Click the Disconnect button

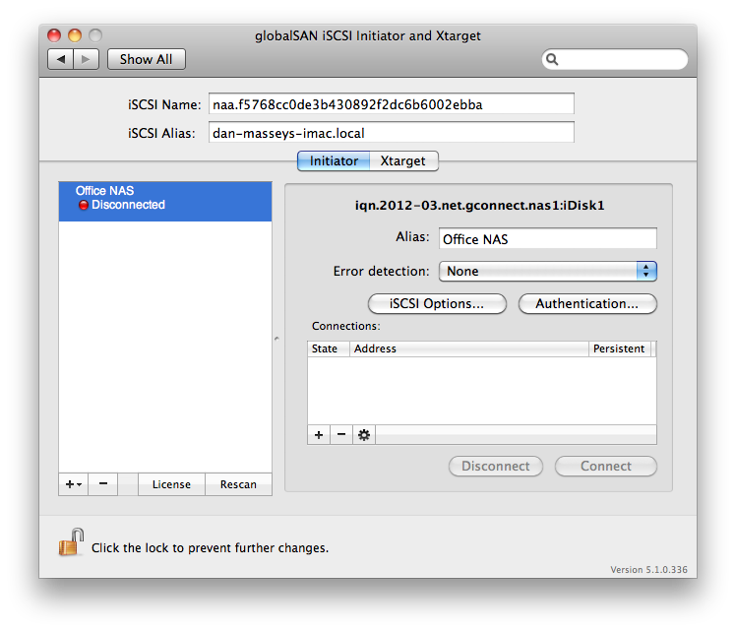pos(496,466)
